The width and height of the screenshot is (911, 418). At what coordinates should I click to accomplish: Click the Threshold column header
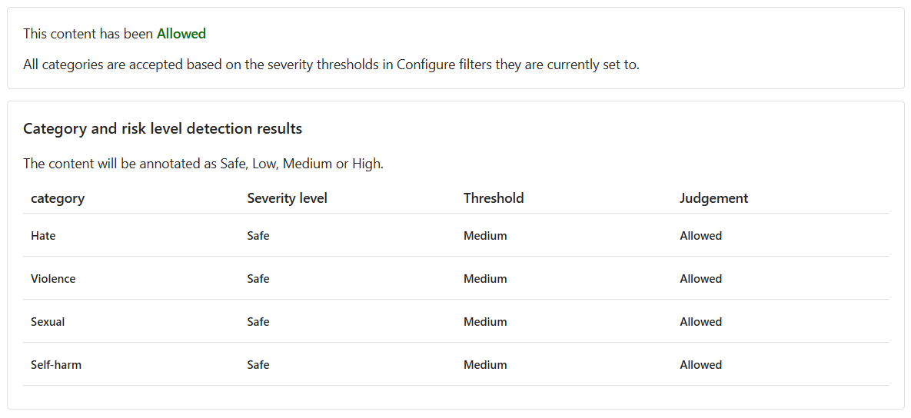pos(494,198)
